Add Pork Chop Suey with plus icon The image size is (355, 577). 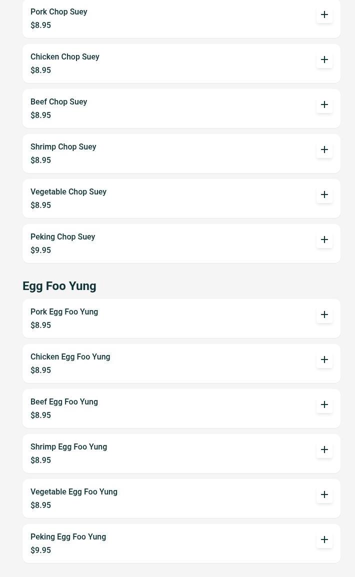[324, 14]
